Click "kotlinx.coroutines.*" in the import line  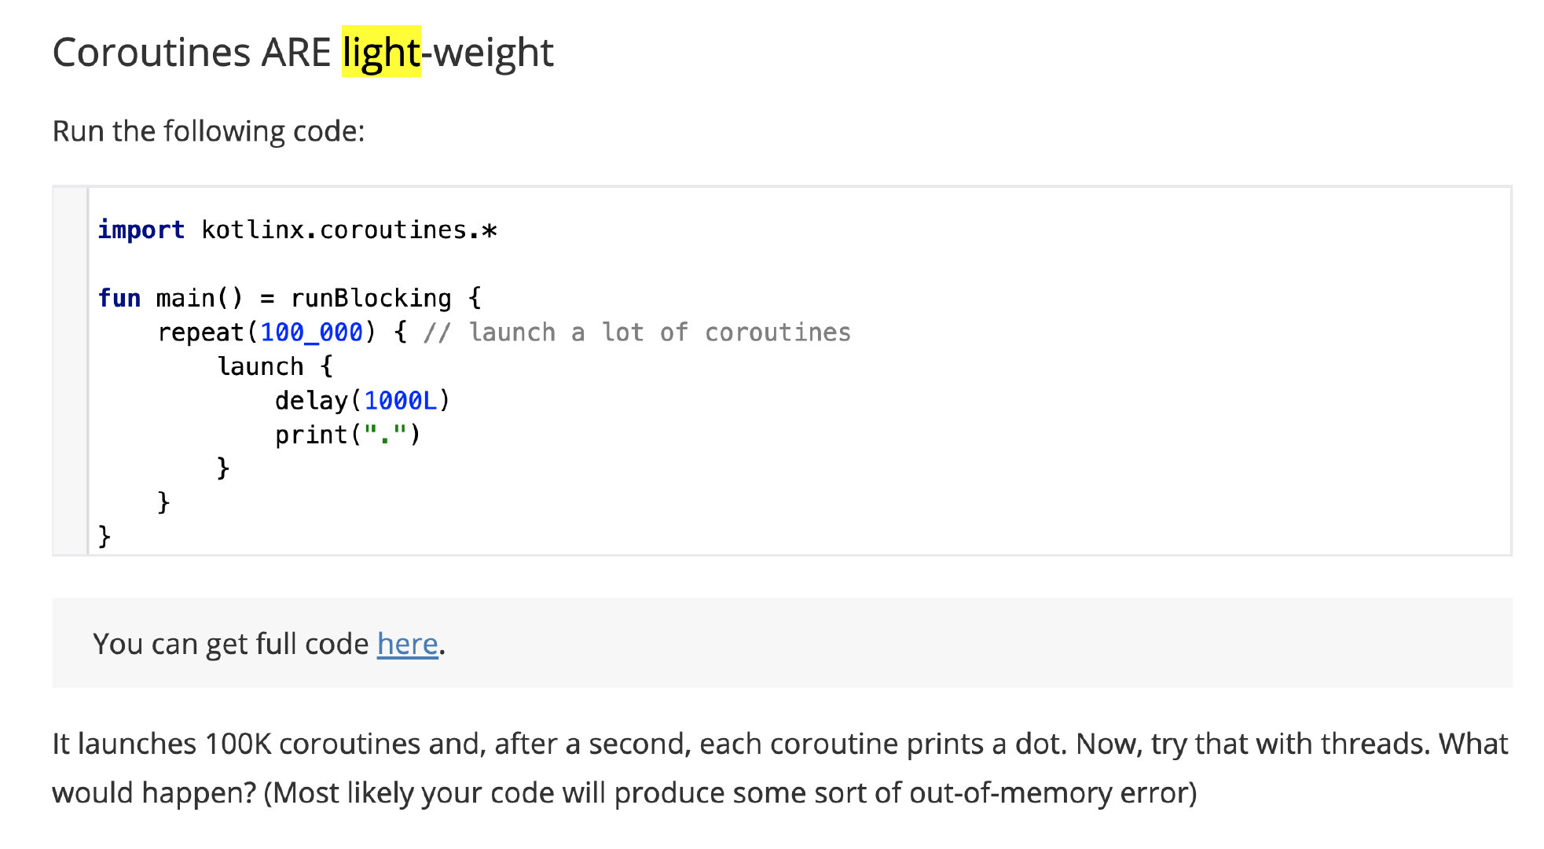[x=349, y=230]
